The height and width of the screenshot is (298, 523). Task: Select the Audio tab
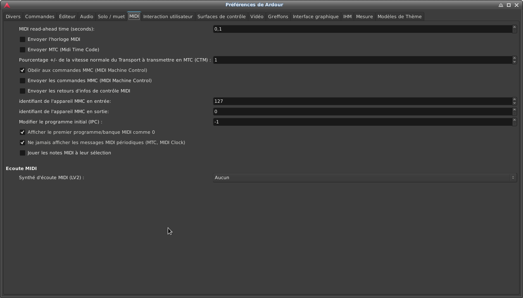coord(86,17)
